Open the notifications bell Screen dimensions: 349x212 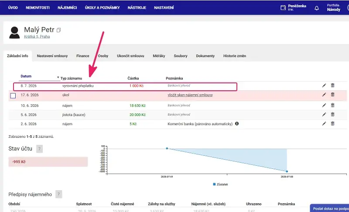[x=317, y=8]
